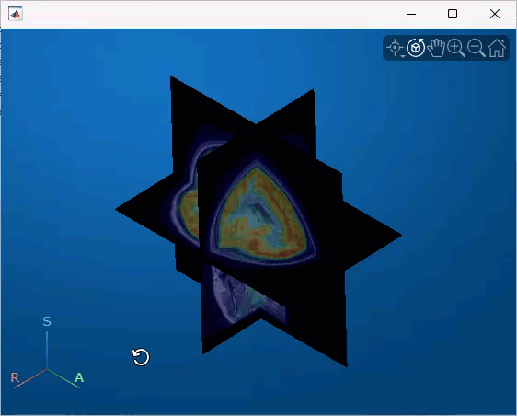Restore the home view
517x416 pixels.
[x=497, y=48]
